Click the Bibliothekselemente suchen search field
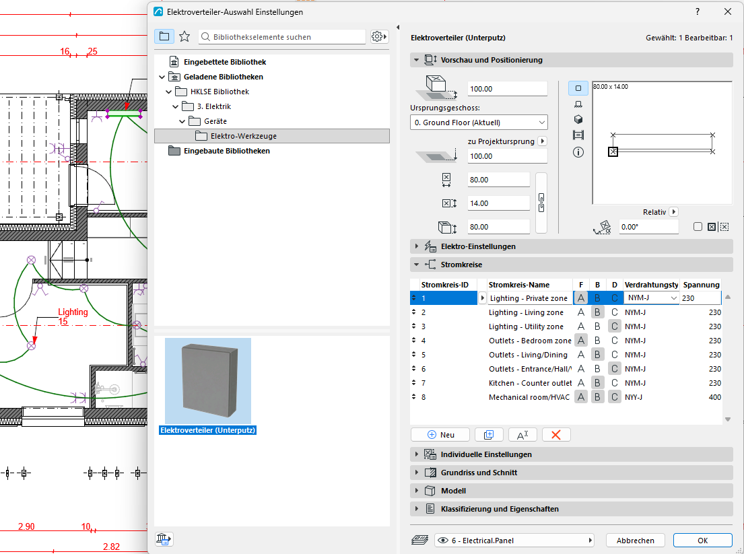This screenshot has height=554, width=744. [282, 37]
